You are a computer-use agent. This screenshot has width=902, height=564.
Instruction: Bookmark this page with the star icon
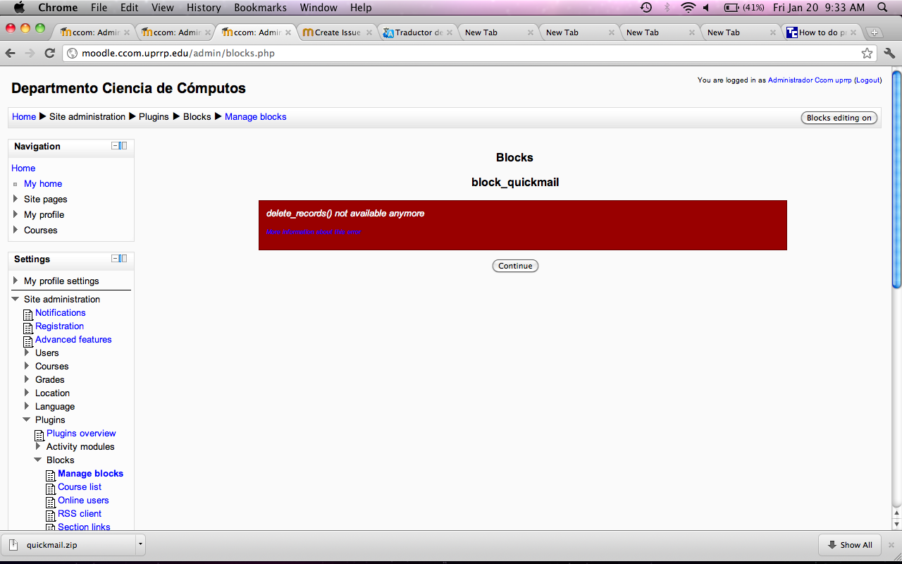[867, 53]
